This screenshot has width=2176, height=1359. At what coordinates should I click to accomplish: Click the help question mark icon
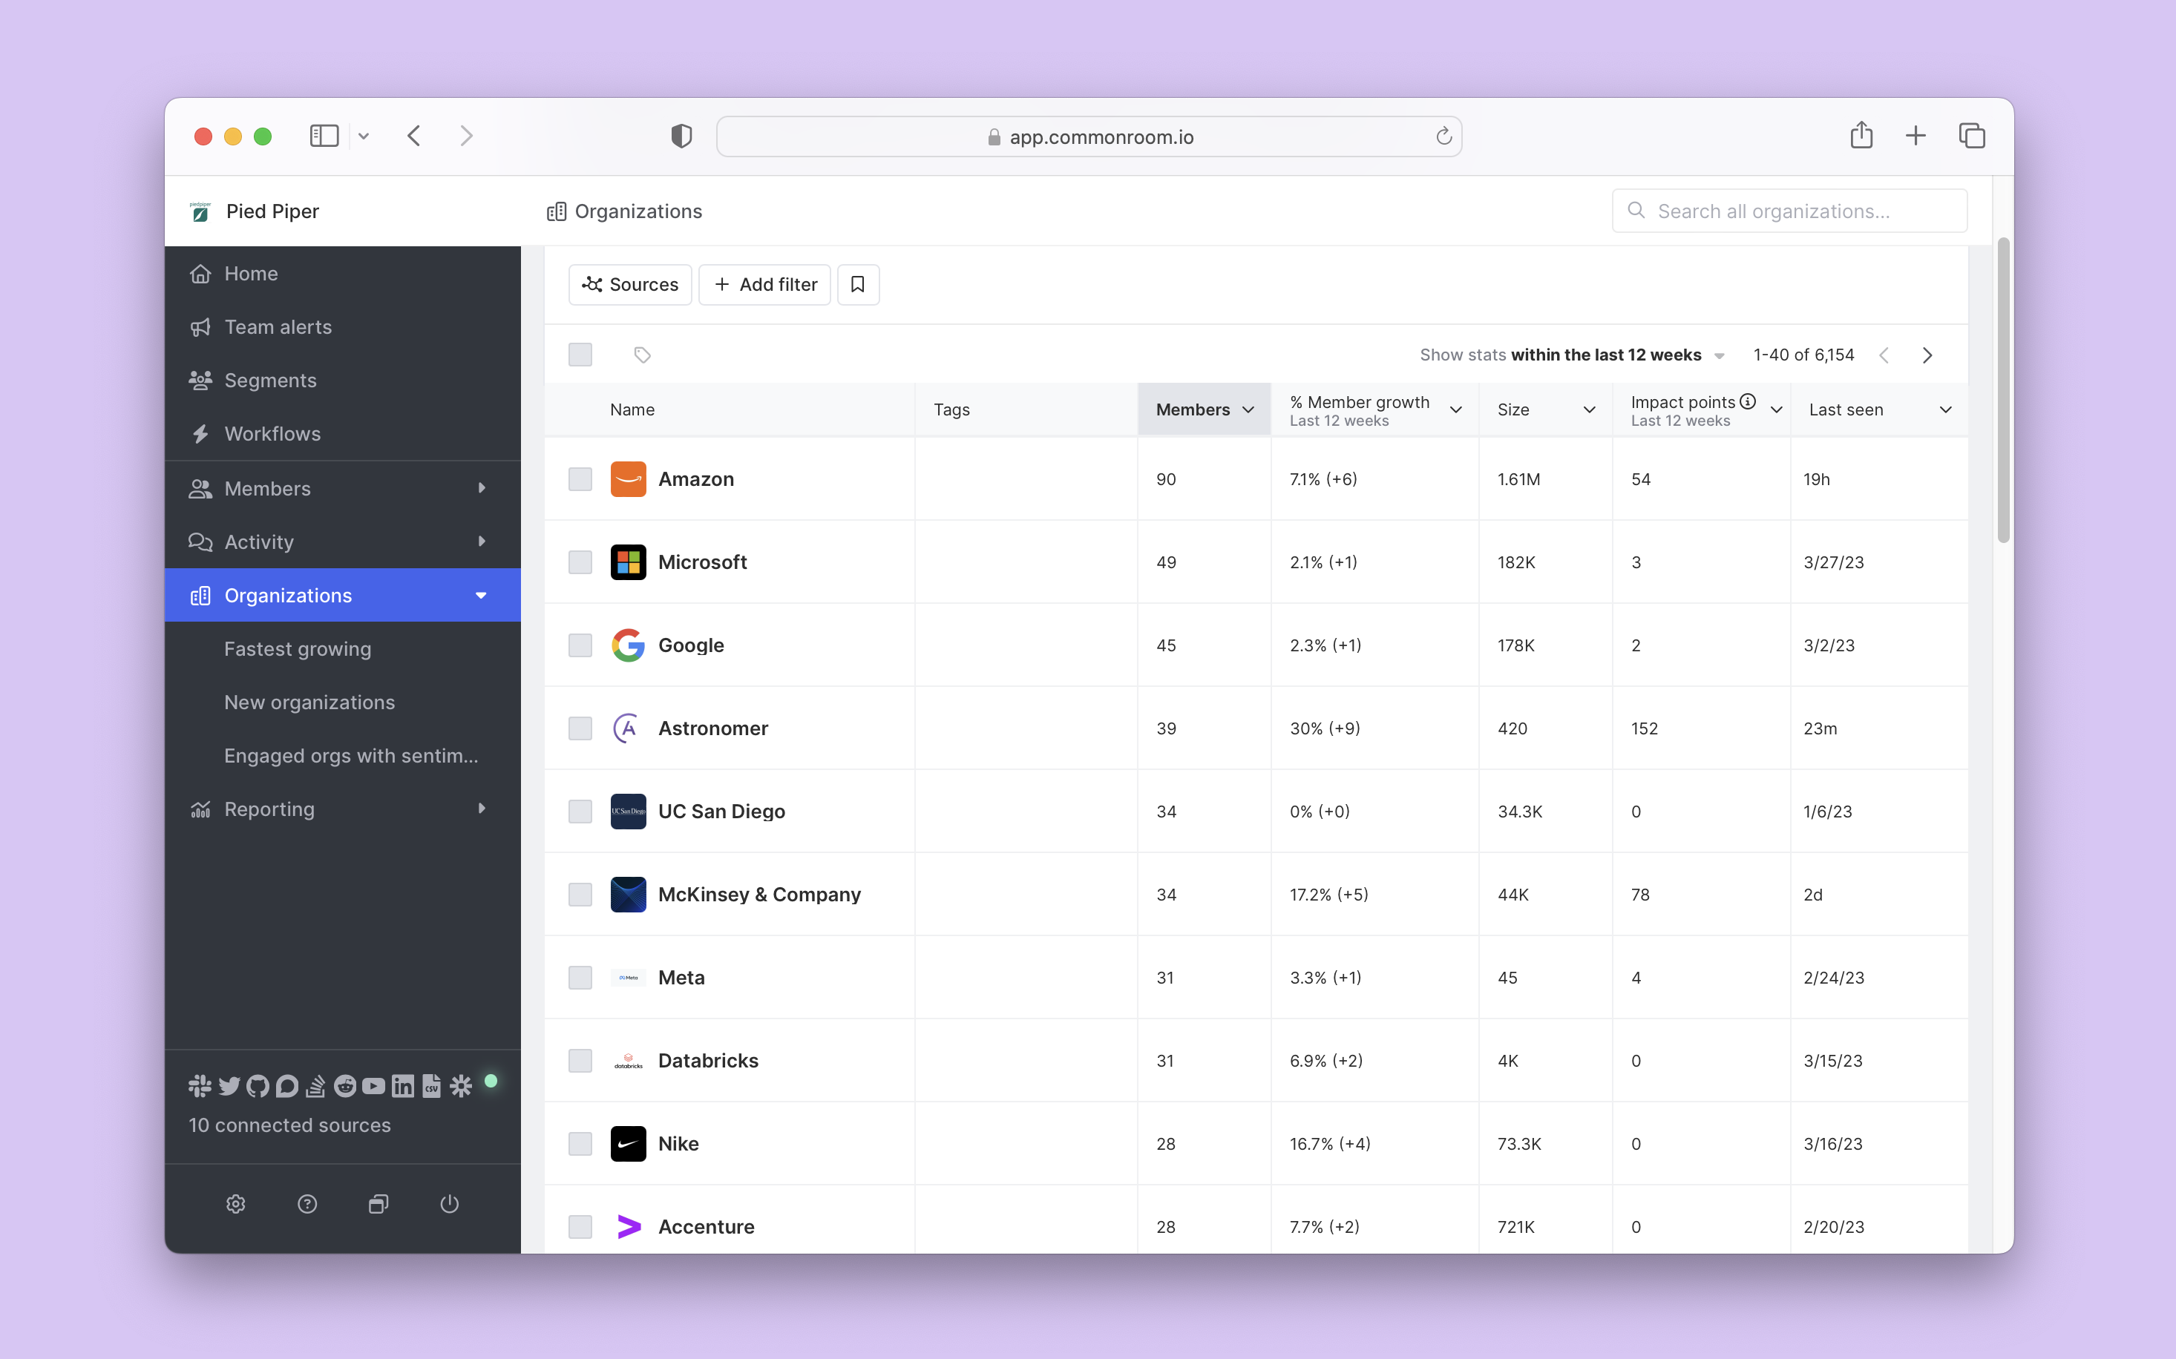click(307, 1203)
